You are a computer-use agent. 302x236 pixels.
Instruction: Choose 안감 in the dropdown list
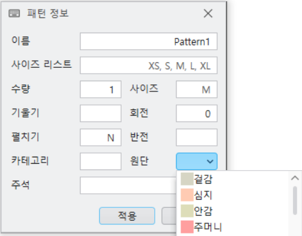pyautogui.click(x=234, y=211)
